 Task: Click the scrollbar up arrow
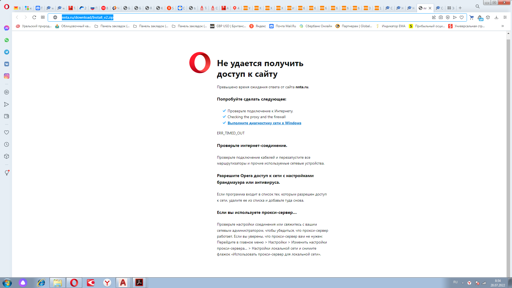tap(508, 34)
